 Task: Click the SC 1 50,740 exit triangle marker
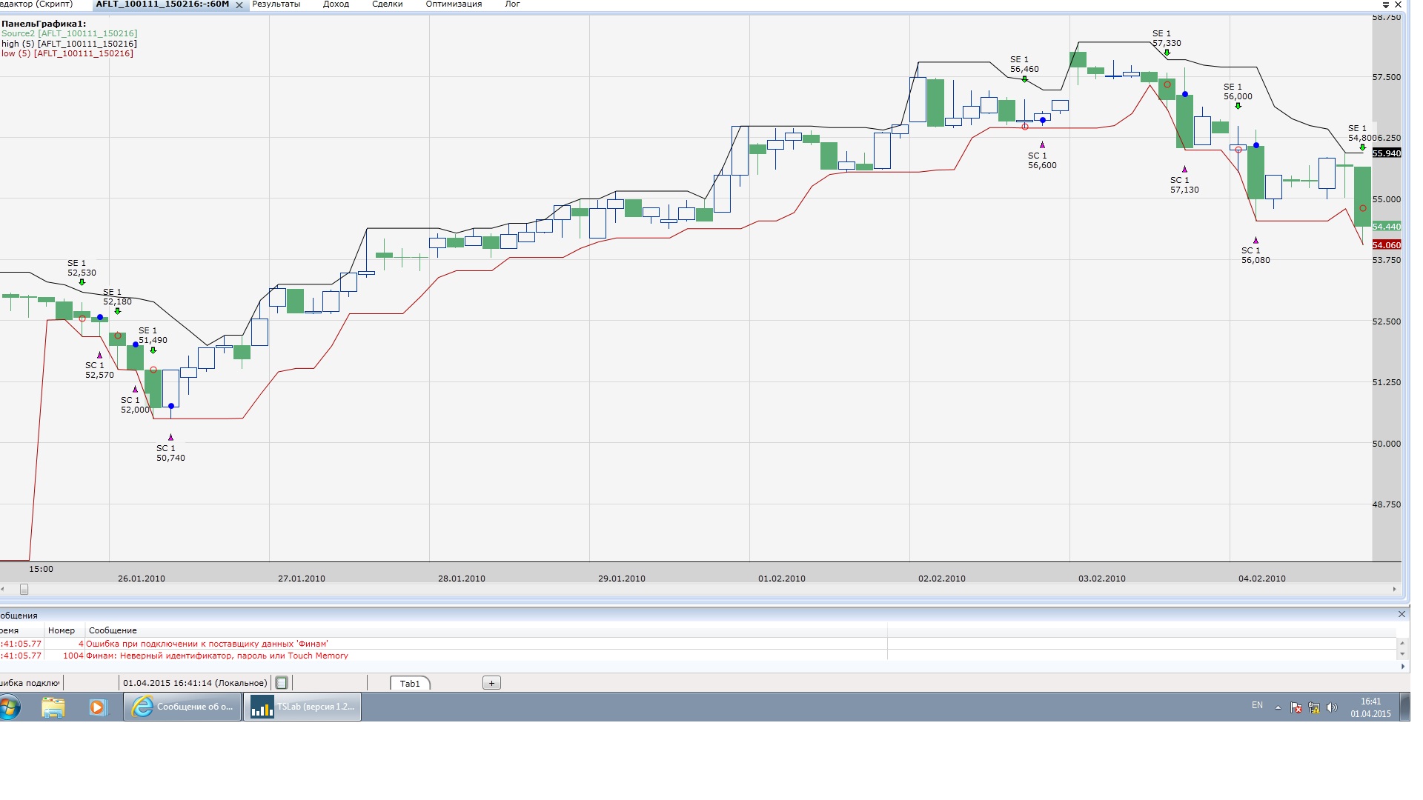tap(170, 437)
